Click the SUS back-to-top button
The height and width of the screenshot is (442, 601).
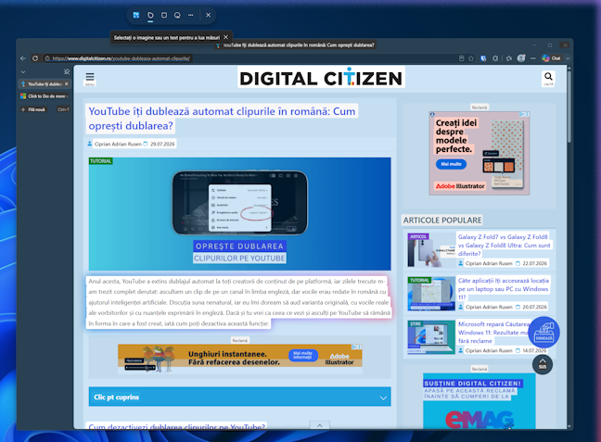tap(543, 364)
